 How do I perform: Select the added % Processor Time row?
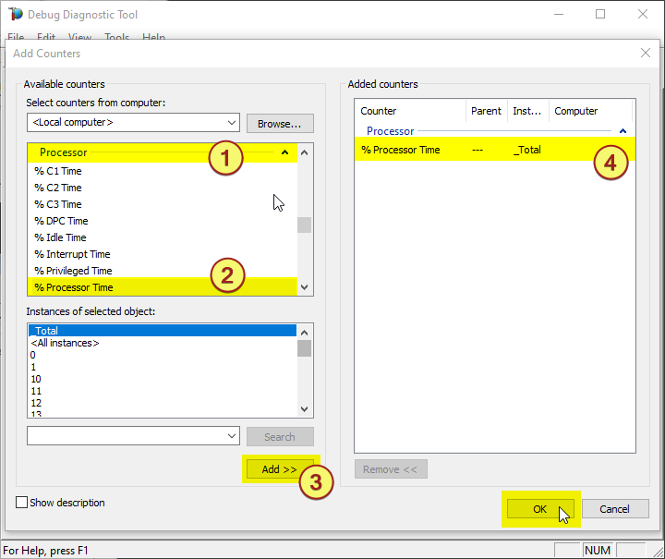tap(494, 150)
